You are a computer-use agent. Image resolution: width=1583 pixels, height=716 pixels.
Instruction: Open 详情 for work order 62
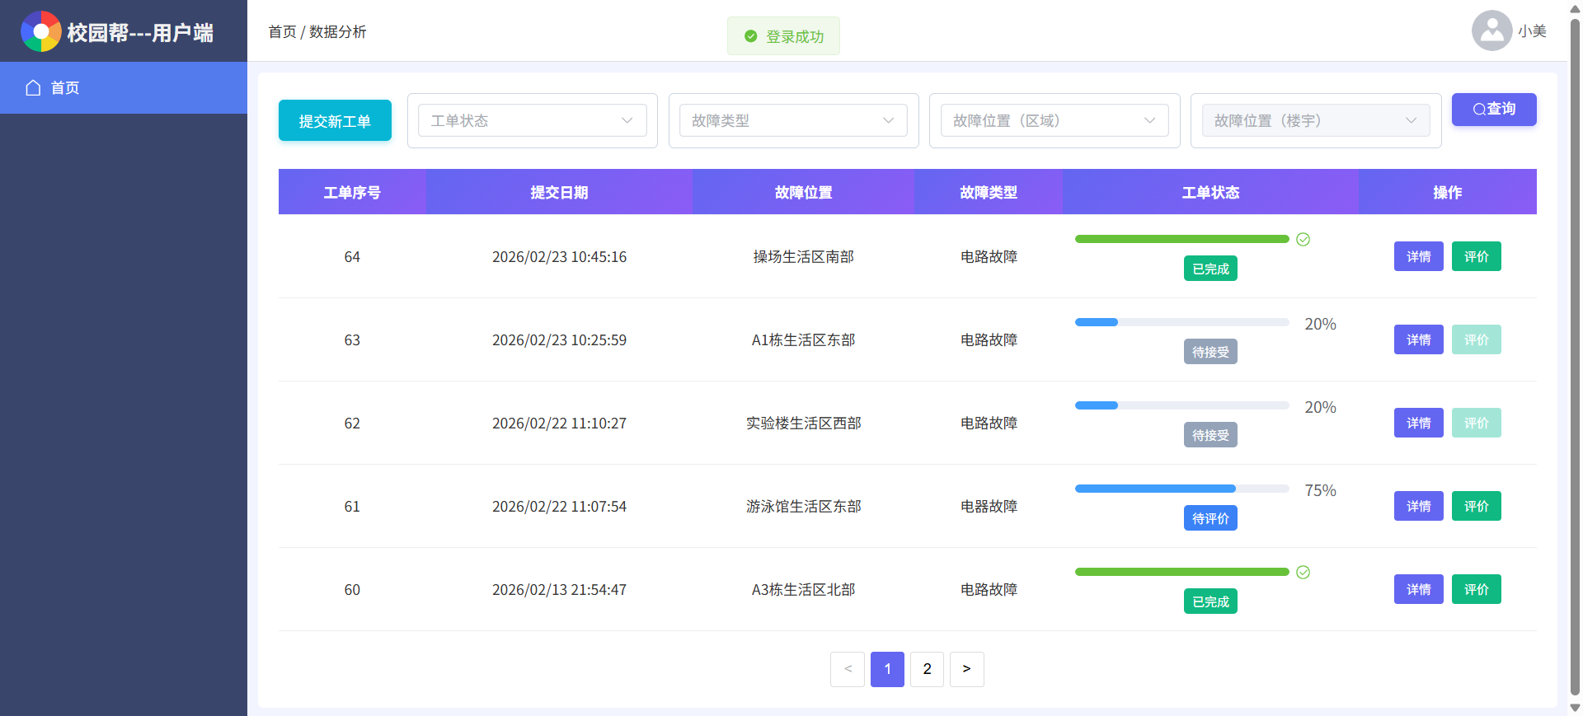point(1419,423)
